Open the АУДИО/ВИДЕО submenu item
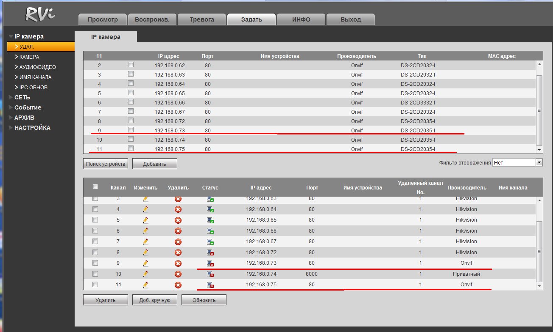 click(37, 67)
